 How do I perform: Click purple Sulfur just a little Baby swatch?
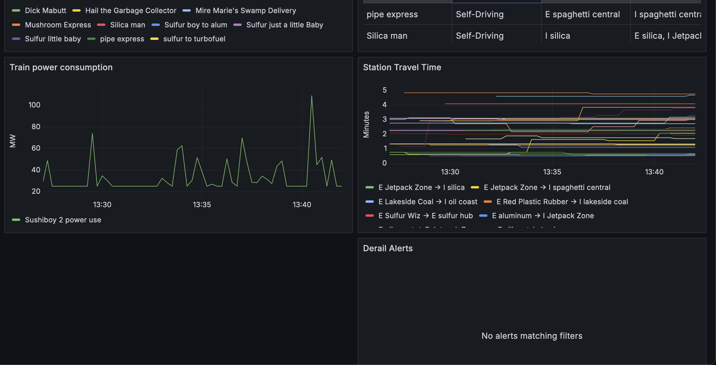pyautogui.click(x=237, y=25)
